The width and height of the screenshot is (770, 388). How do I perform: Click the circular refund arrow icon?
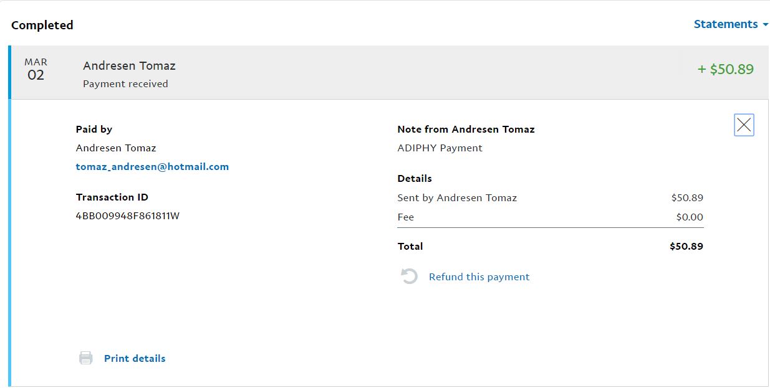coord(409,277)
